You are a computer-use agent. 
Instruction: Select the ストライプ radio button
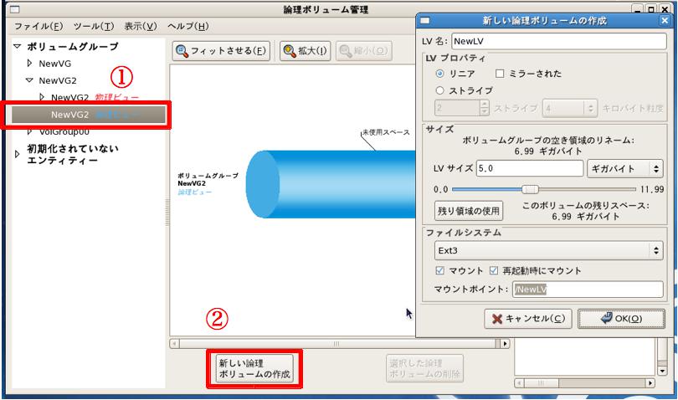pyautogui.click(x=440, y=90)
